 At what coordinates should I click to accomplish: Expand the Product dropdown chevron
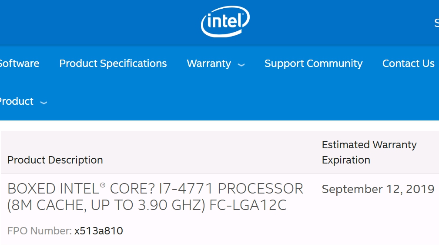44,103
